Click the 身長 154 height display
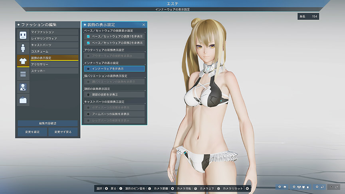 308,16
